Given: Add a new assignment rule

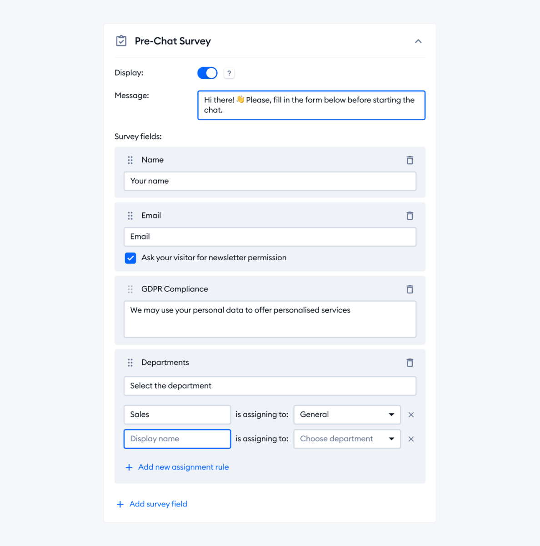Looking at the screenshot, I should (177, 467).
